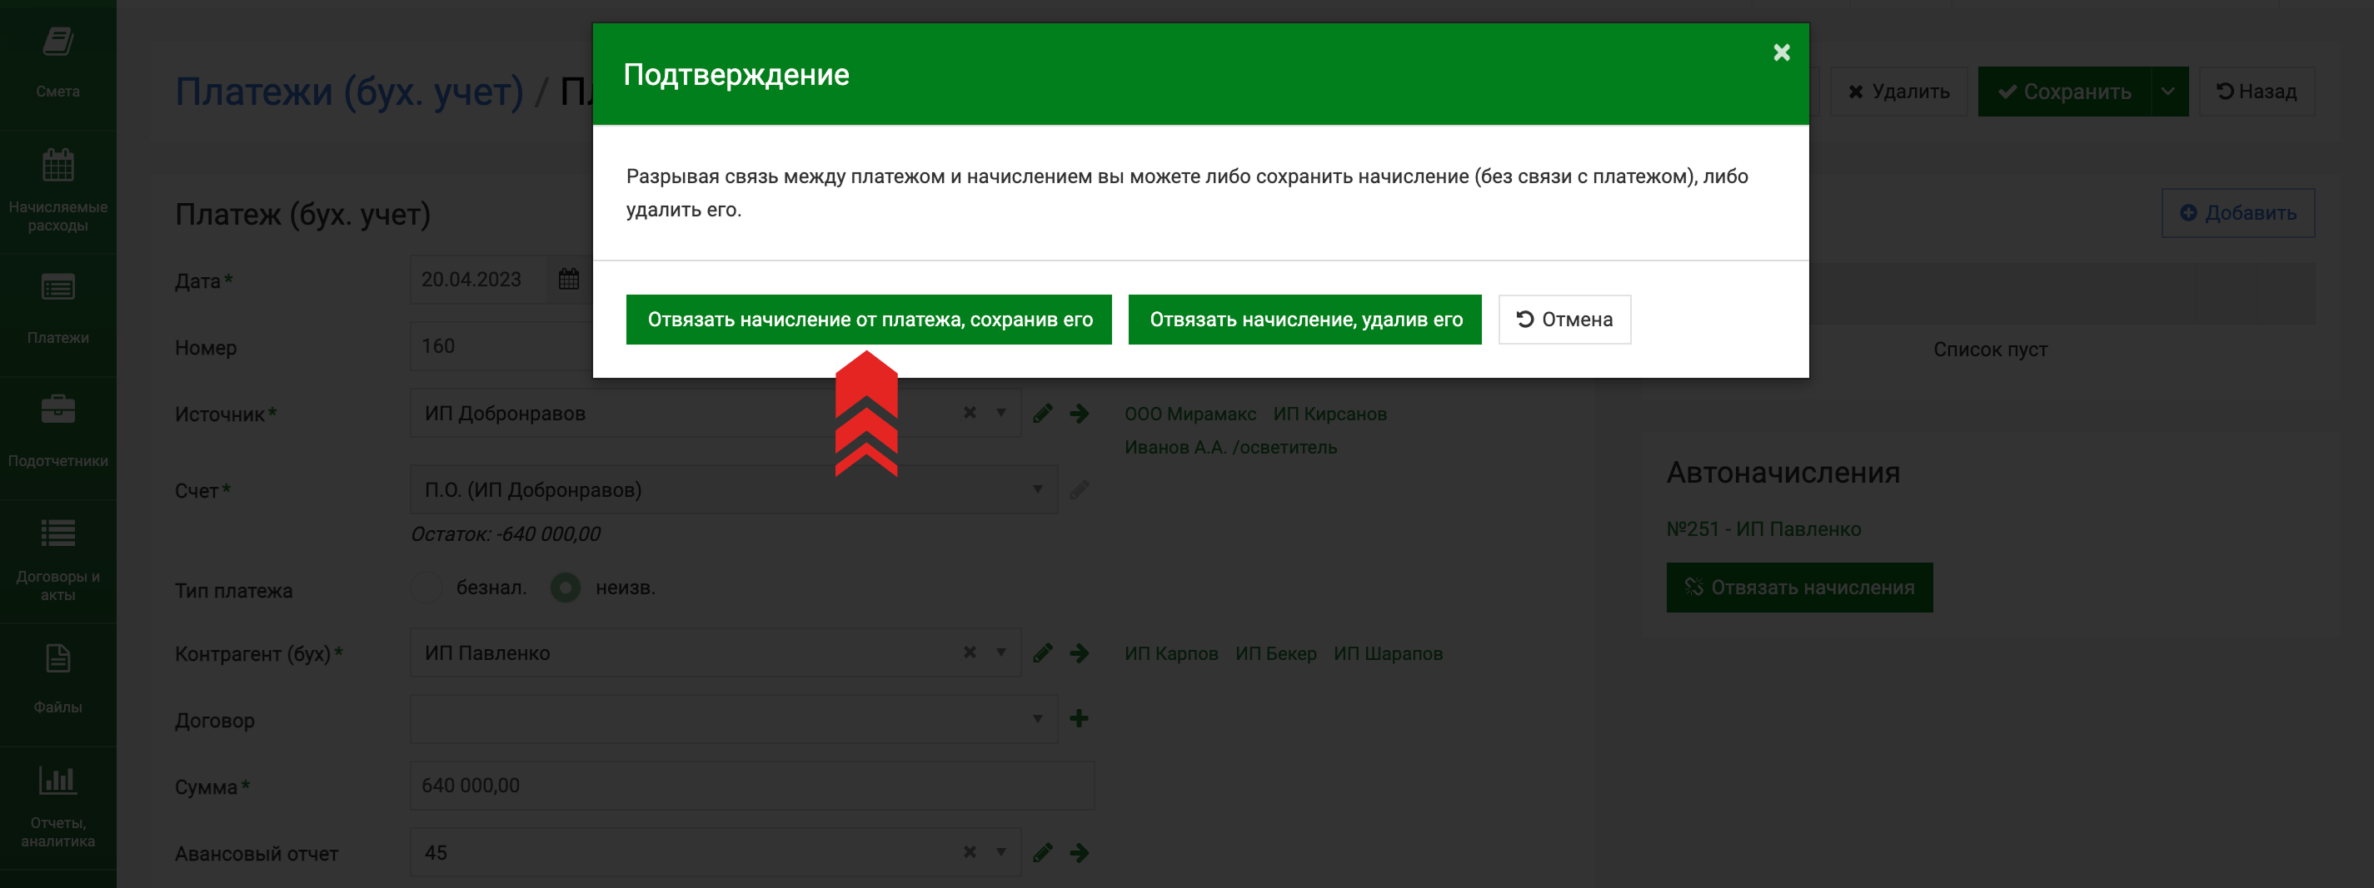Click the Назад button
Screen dimensions: 2374x888
pos(2256,92)
